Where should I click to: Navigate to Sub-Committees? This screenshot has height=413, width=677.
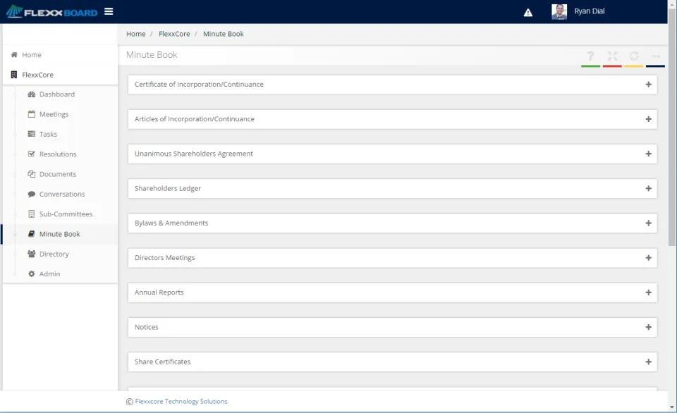click(66, 214)
